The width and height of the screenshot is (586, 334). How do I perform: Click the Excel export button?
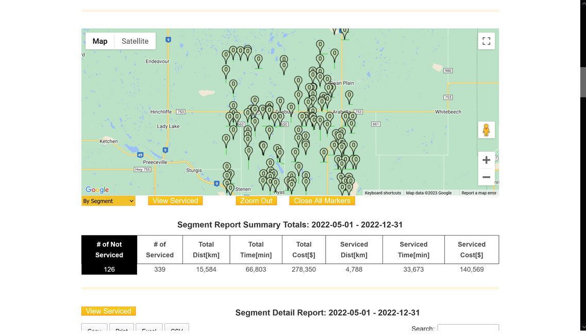point(149,328)
